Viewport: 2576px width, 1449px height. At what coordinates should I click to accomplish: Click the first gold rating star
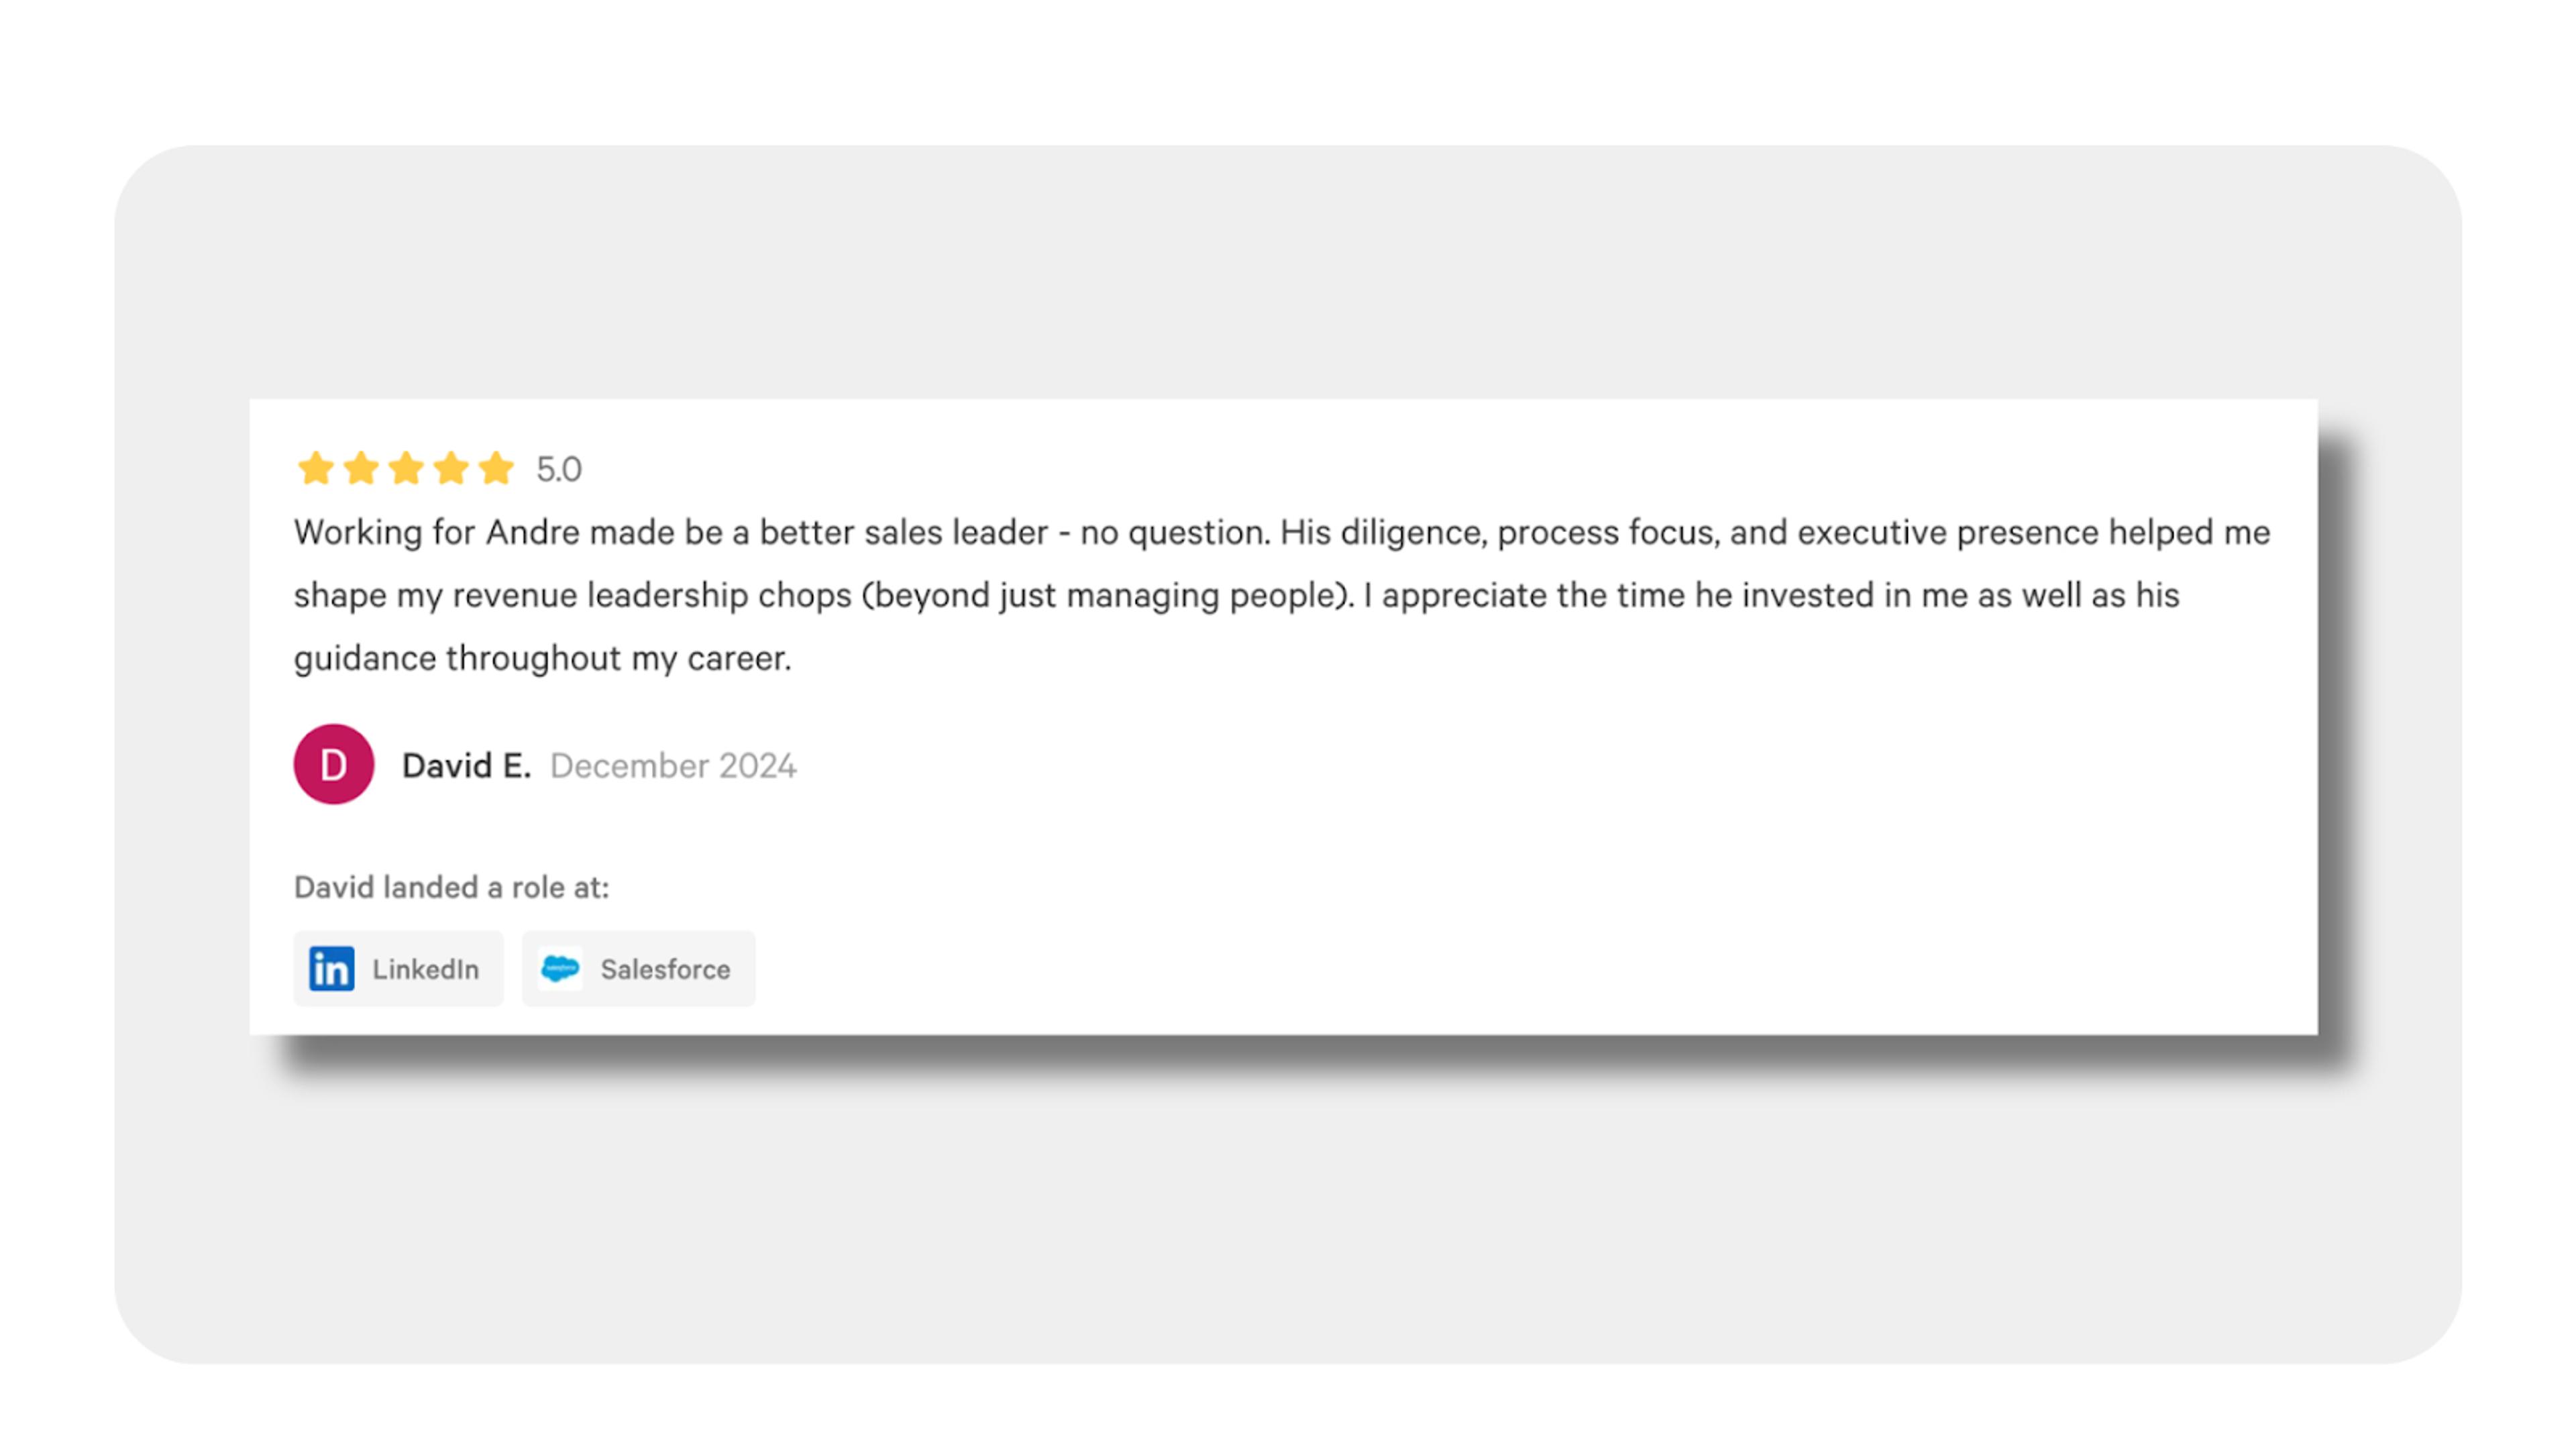click(315, 468)
